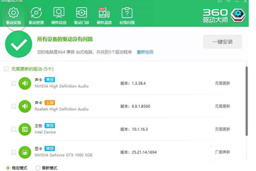Screen dimensions: 256x171
Task: Open the 驱动门诊 first-aid icon
Action: (x=81, y=13)
